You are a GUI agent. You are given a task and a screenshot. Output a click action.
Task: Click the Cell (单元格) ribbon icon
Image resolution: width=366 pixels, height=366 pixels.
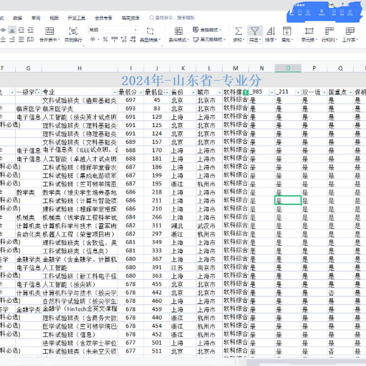click(309, 31)
